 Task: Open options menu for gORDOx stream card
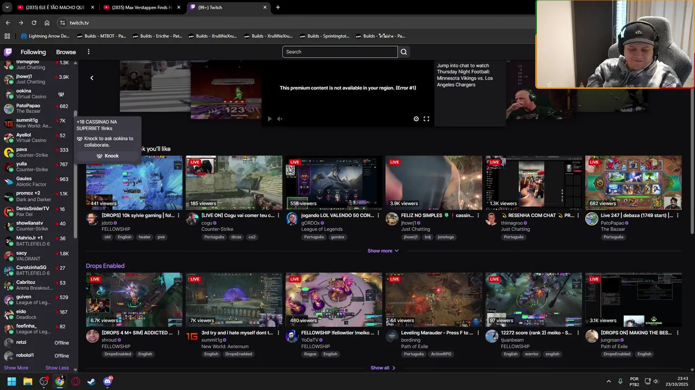[x=378, y=216]
